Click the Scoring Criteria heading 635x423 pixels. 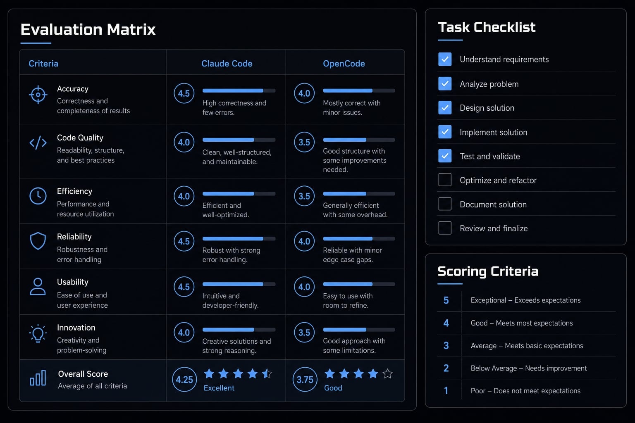(x=488, y=271)
